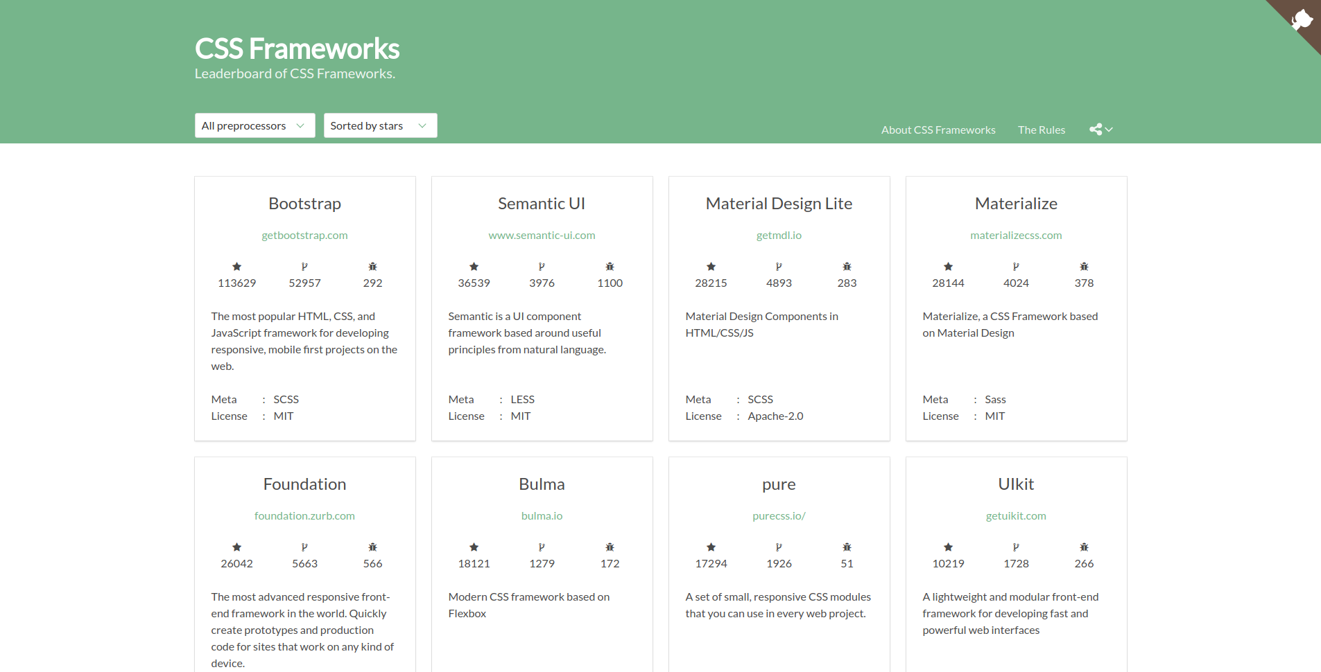Screen dimensions: 1321x672
Task: Click the star icon on the Materialize card
Action: (x=947, y=267)
